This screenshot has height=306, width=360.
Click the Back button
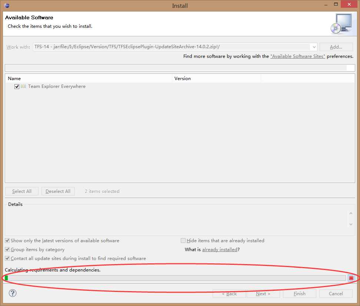[229, 294]
